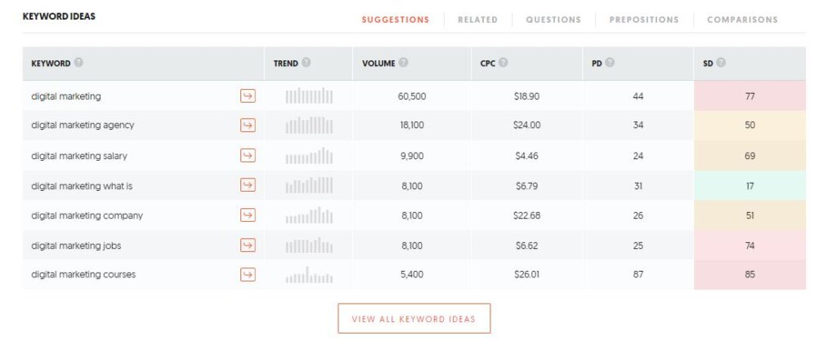The height and width of the screenshot is (341, 837).
Task: Open arrow icon for digital marketing salary
Action: pyautogui.click(x=248, y=156)
